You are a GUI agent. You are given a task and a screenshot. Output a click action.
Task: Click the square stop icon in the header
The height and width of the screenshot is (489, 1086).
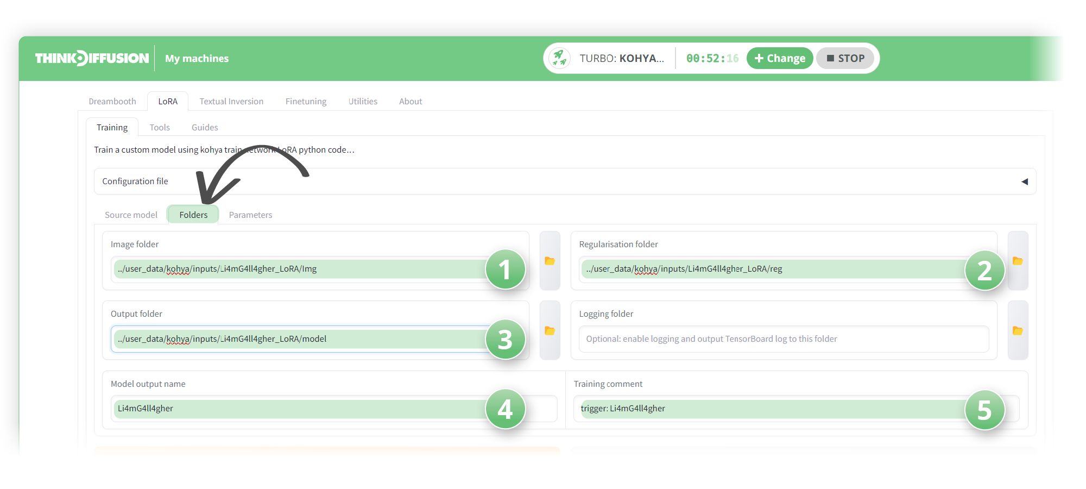pos(830,58)
